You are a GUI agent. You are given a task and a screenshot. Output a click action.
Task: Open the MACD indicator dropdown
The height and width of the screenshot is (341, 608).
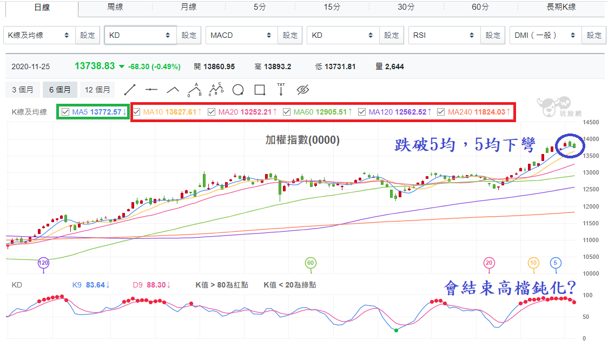(x=241, y=35)
